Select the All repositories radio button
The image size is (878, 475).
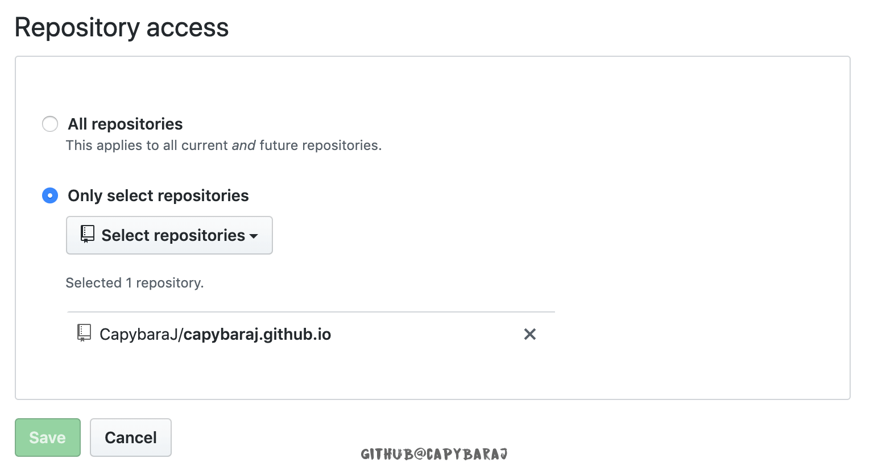pyautogui.click(x=50, y=124)
